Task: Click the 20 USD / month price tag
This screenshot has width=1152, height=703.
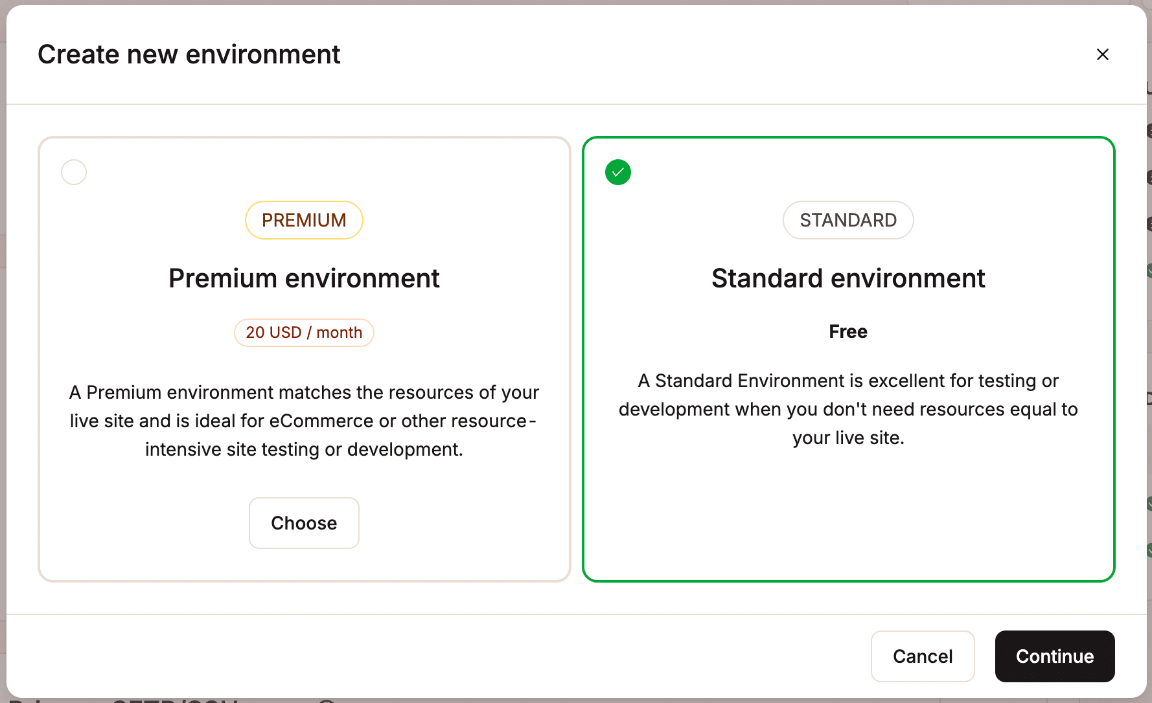Action: 304,332
